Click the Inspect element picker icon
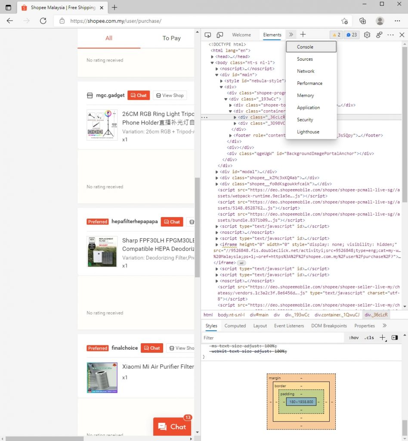 pyautogui.click(x=208, y=35)
